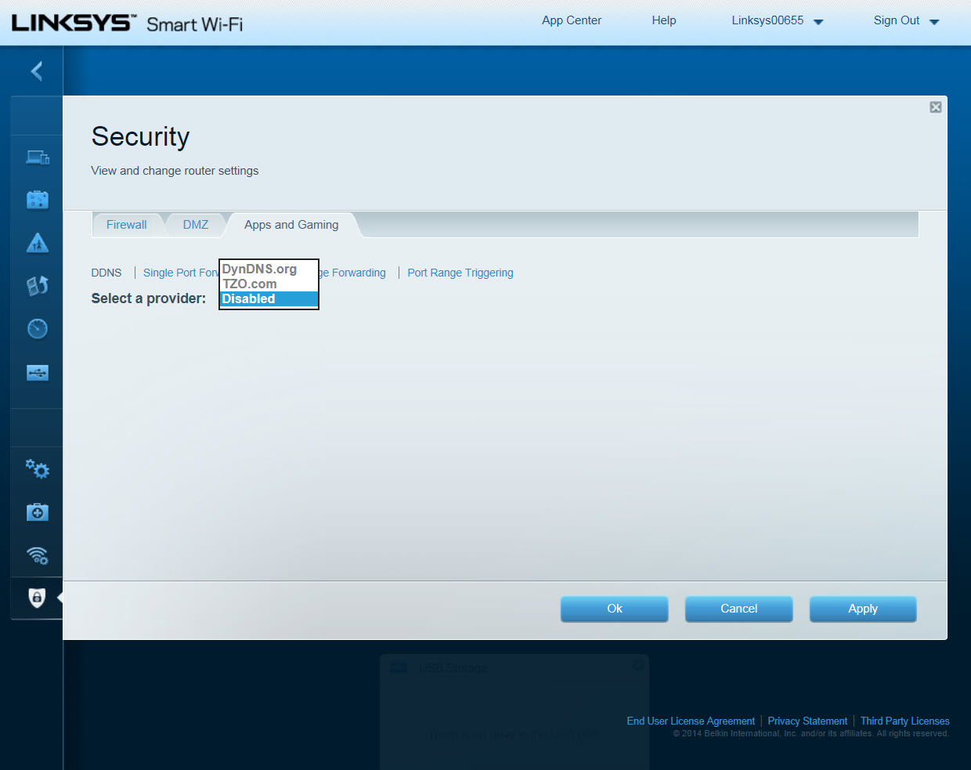
Task: Click the Ok button
Action: point(615,609)
